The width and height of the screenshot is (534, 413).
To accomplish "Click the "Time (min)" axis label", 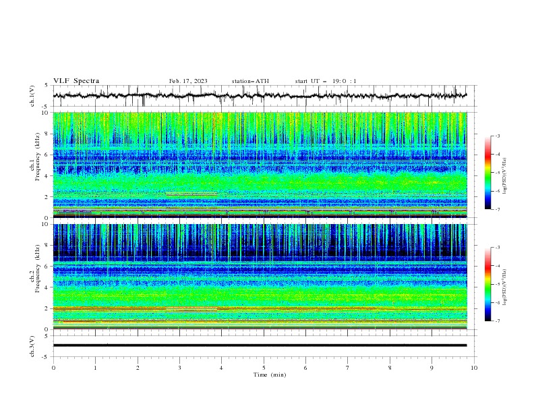I will point(270,375).
